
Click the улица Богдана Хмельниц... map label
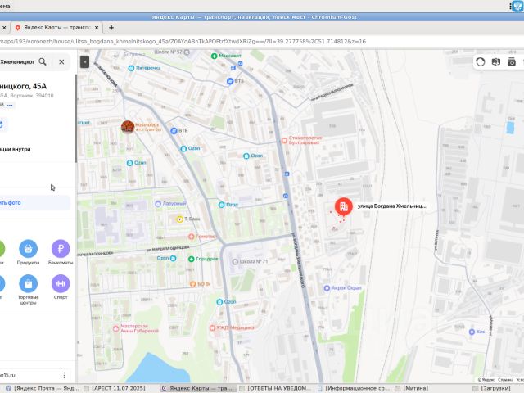point(391,206)
